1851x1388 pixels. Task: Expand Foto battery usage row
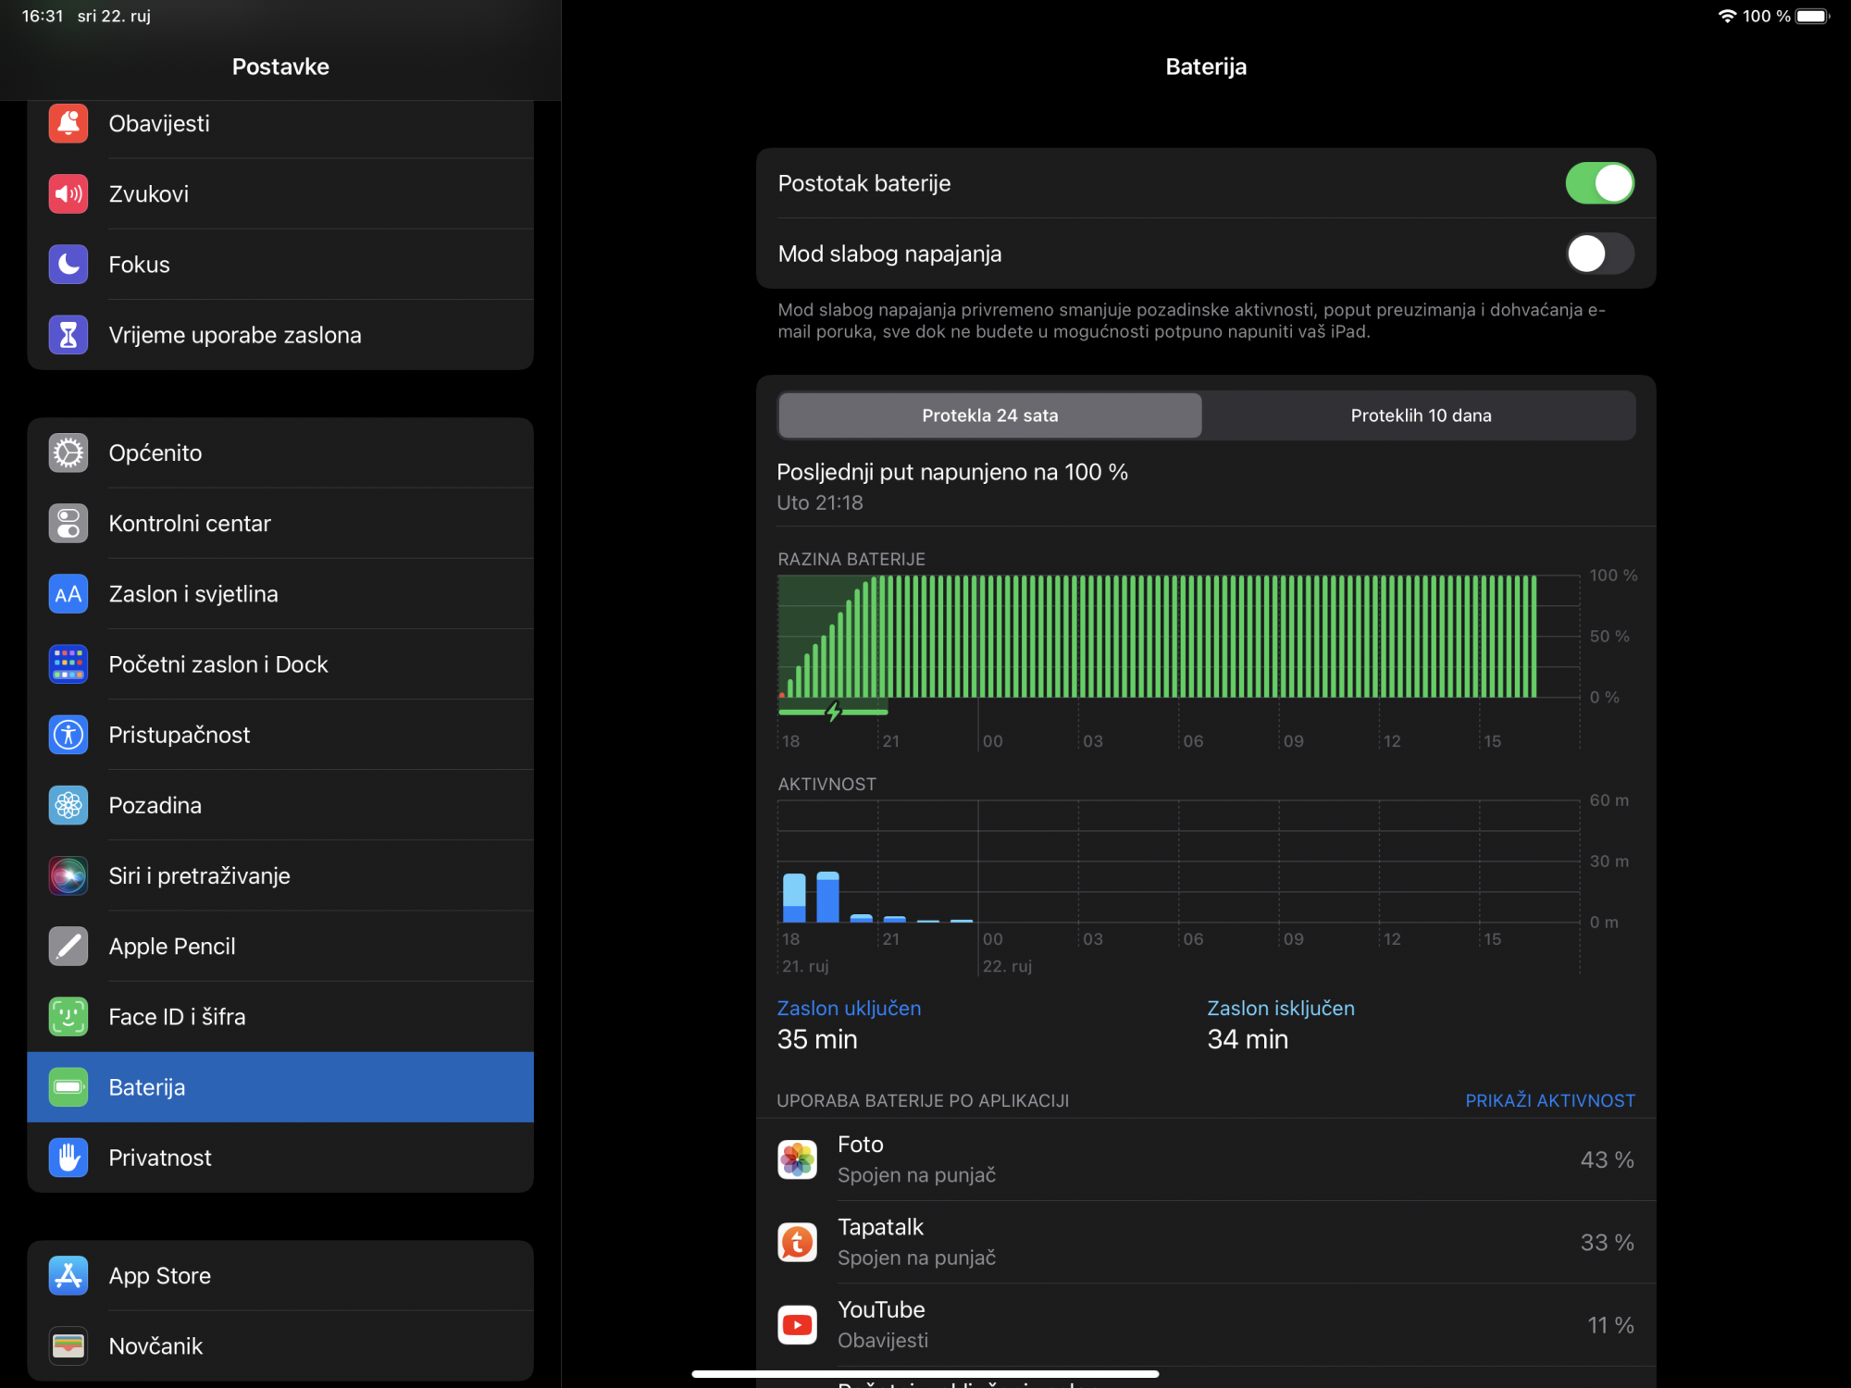pyautogui.click(x=1205, y=1159)
